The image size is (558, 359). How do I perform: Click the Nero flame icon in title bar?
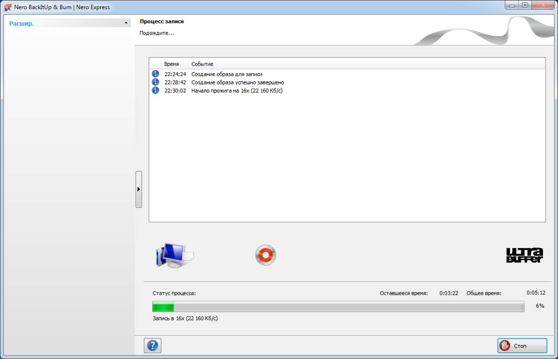click(x=8, y=7)
